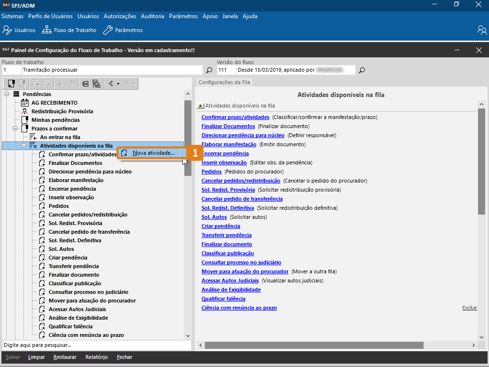
Task: Click the add list item toolbar icon
Action: click(x=35, y=84)
